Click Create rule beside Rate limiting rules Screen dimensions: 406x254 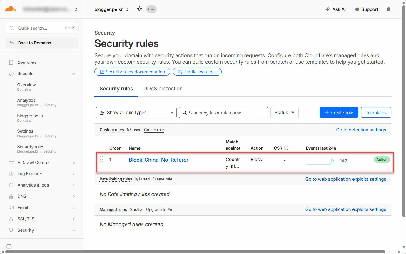pyautogui.click(x=162, y=179)
